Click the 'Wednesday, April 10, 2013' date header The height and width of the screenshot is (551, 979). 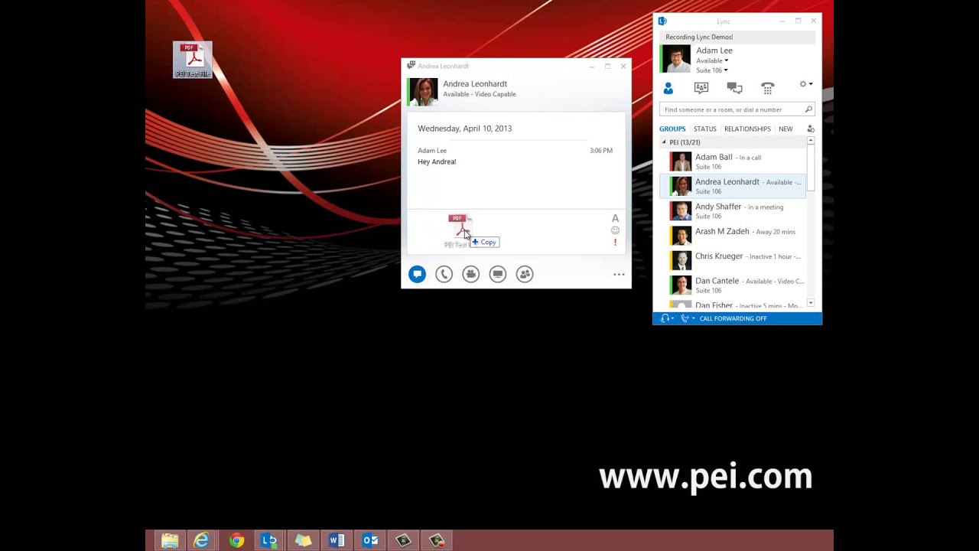465,129
